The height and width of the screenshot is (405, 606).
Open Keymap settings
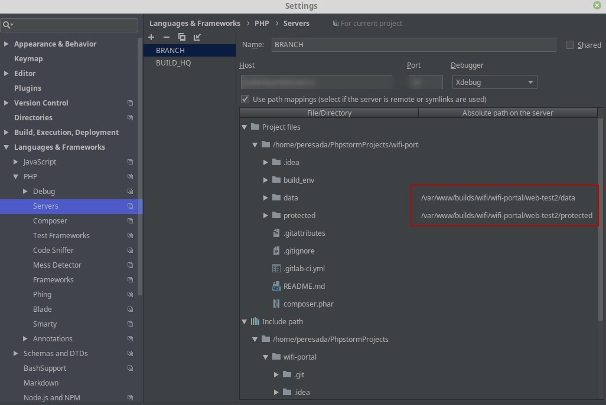click(28, 58)
